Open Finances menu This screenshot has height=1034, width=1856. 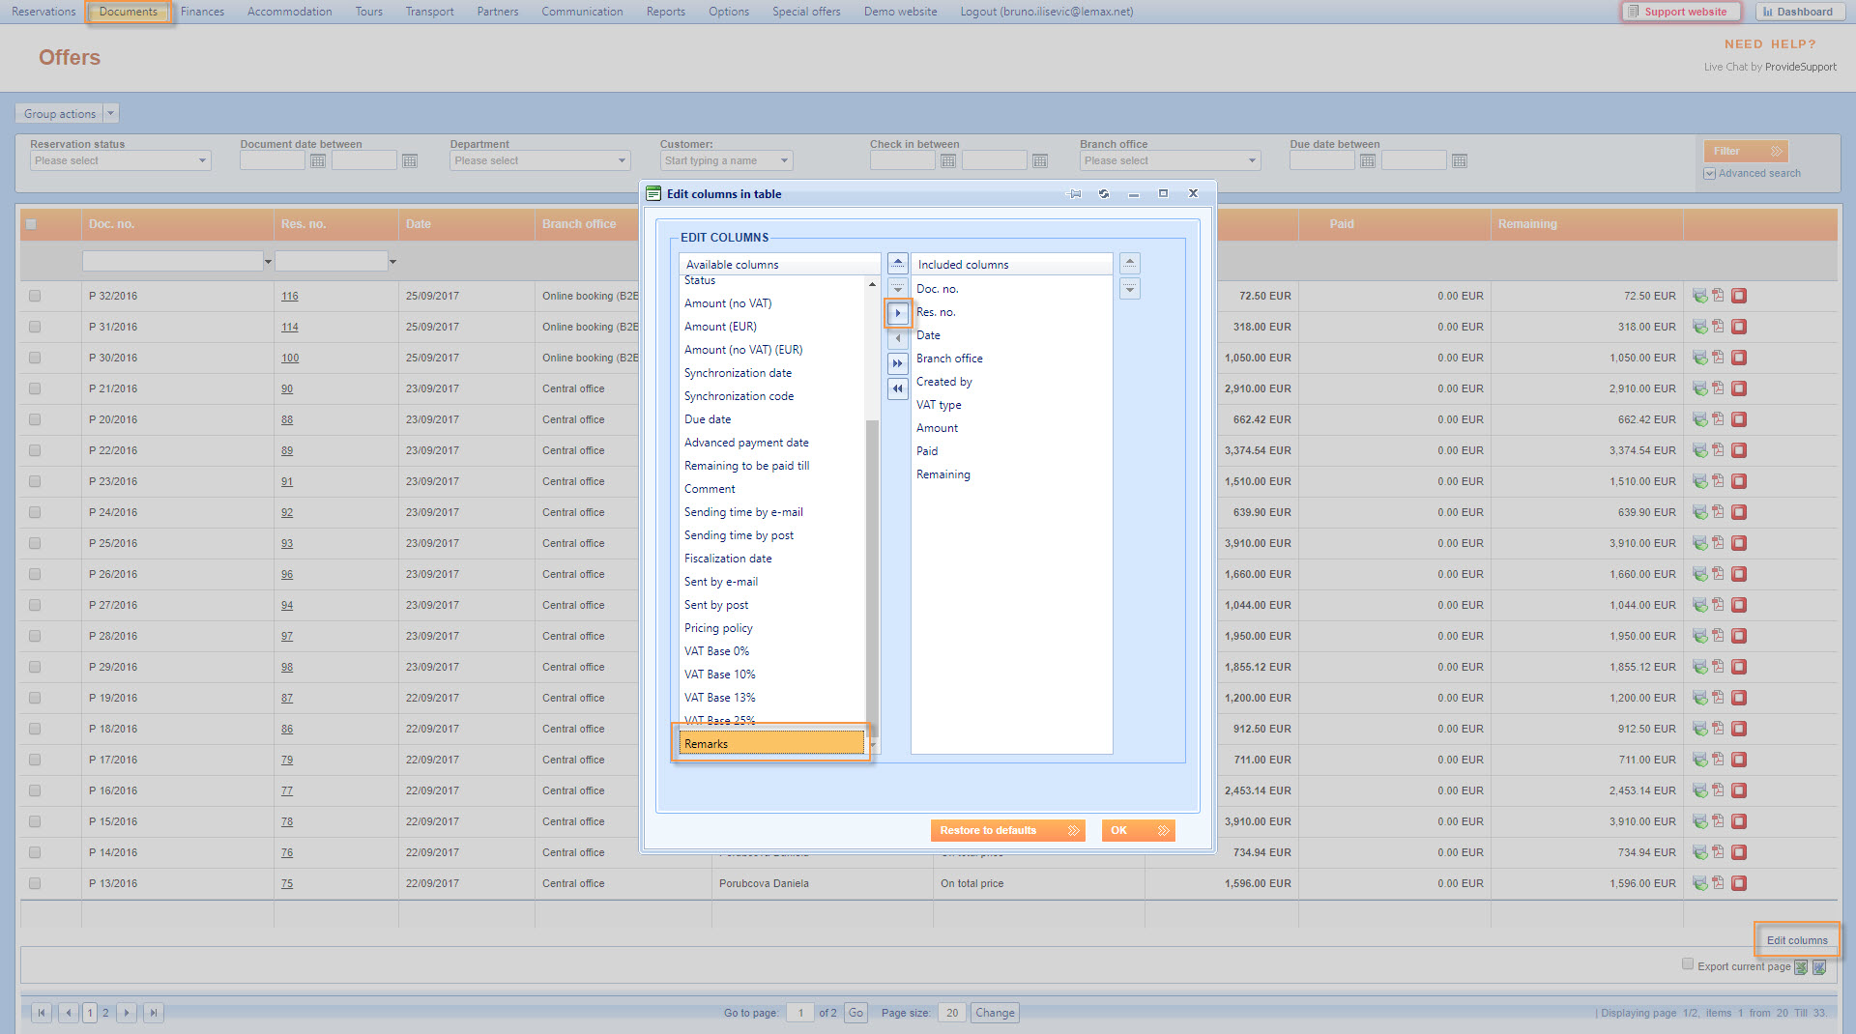point(202,12)
